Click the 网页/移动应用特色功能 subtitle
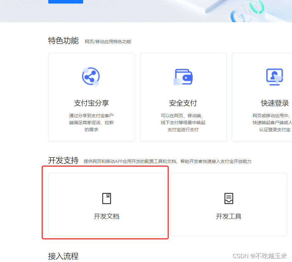292x262 pixels. click(x=108, y=42)
